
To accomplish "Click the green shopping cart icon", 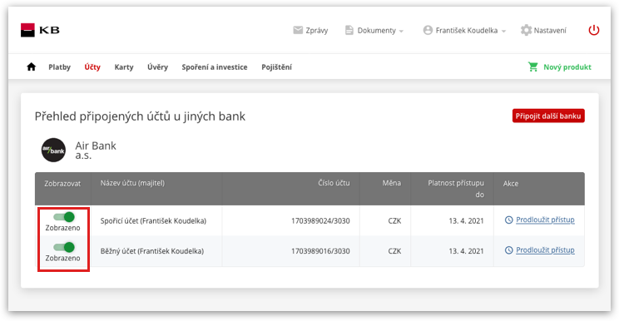I will (x=533, y=67).
